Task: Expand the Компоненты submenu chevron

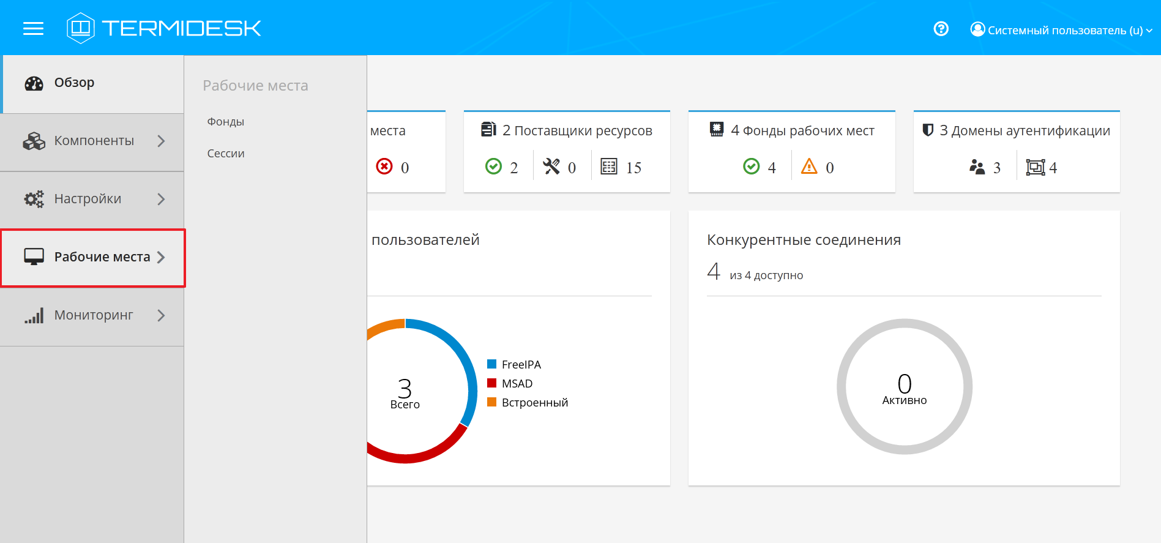Action: [x=161, y=141]
